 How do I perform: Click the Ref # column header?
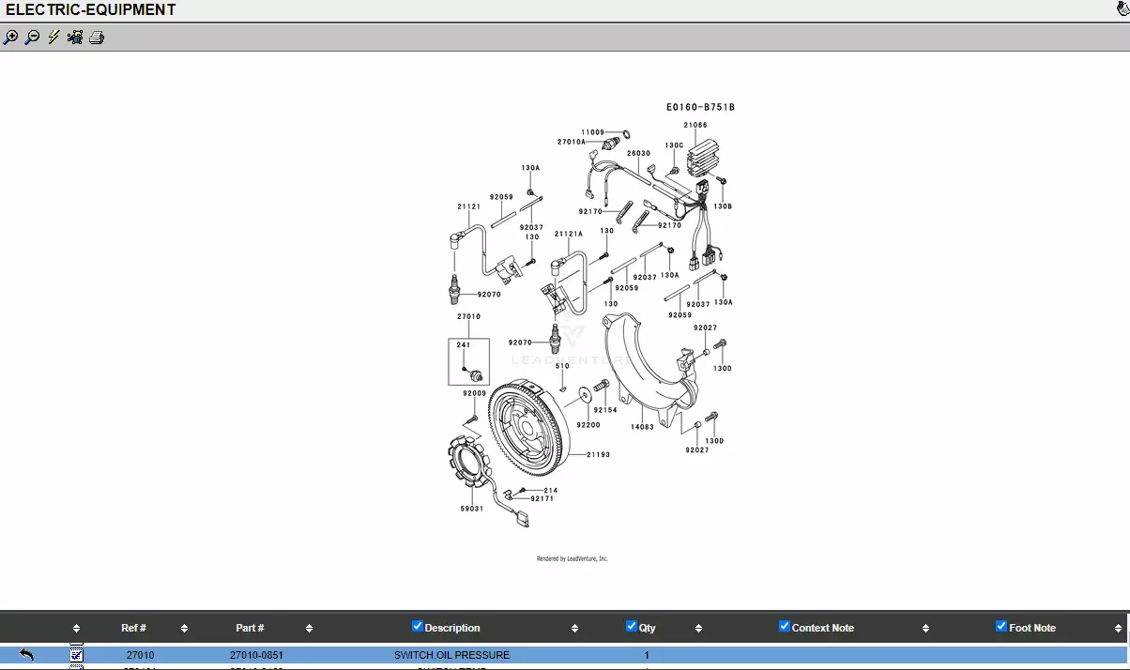(x=133, y=628)
